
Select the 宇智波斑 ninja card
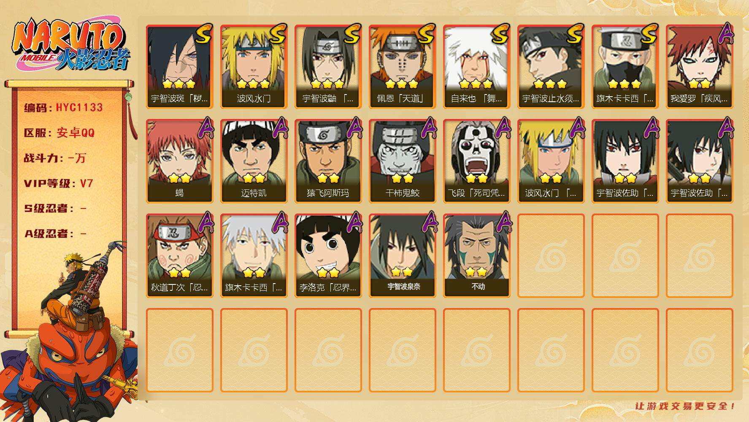coord(179,67)
